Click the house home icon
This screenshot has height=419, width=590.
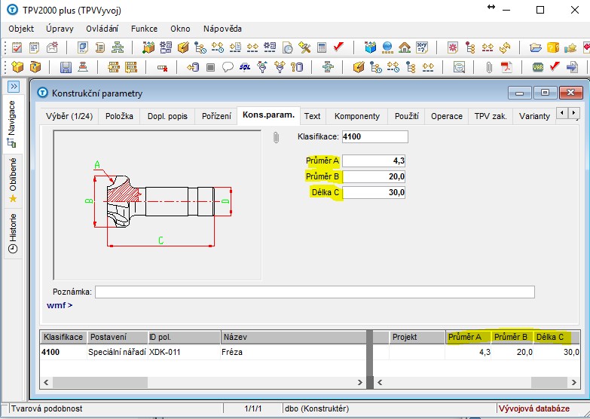[405, 47]
